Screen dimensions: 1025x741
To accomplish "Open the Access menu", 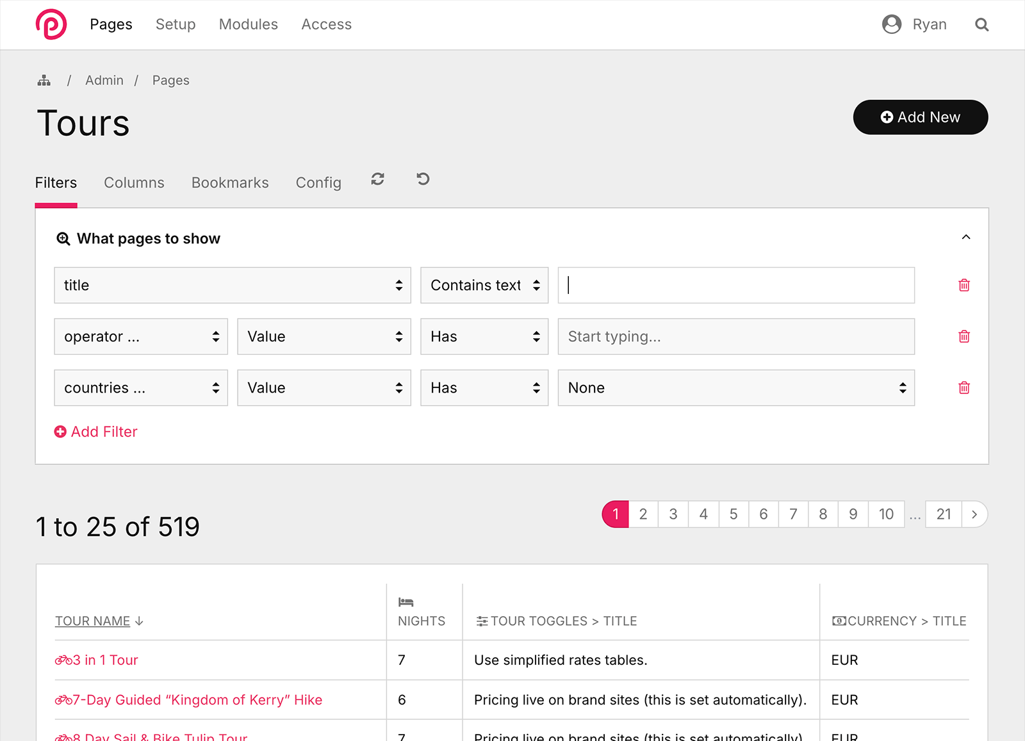I will pos(327,24).
